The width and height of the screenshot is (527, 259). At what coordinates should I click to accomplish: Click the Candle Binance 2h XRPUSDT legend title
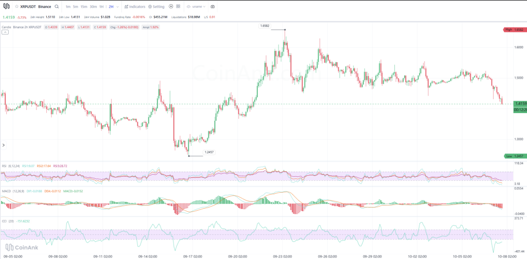point(22,27)
